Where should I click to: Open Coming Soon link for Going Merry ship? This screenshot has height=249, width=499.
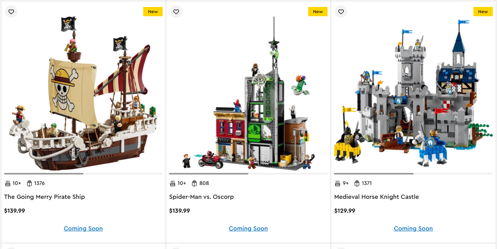coord(83,229)
